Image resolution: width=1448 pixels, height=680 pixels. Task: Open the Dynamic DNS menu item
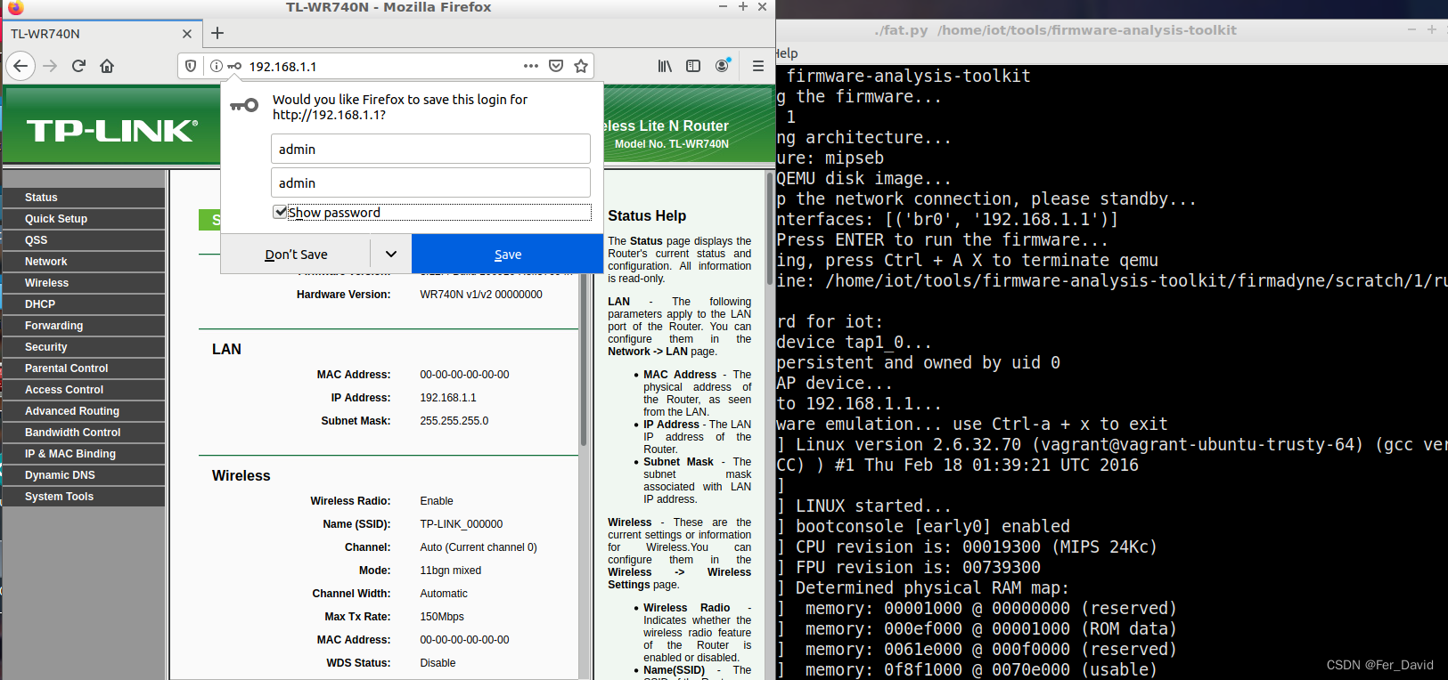[x=83, y=475]
